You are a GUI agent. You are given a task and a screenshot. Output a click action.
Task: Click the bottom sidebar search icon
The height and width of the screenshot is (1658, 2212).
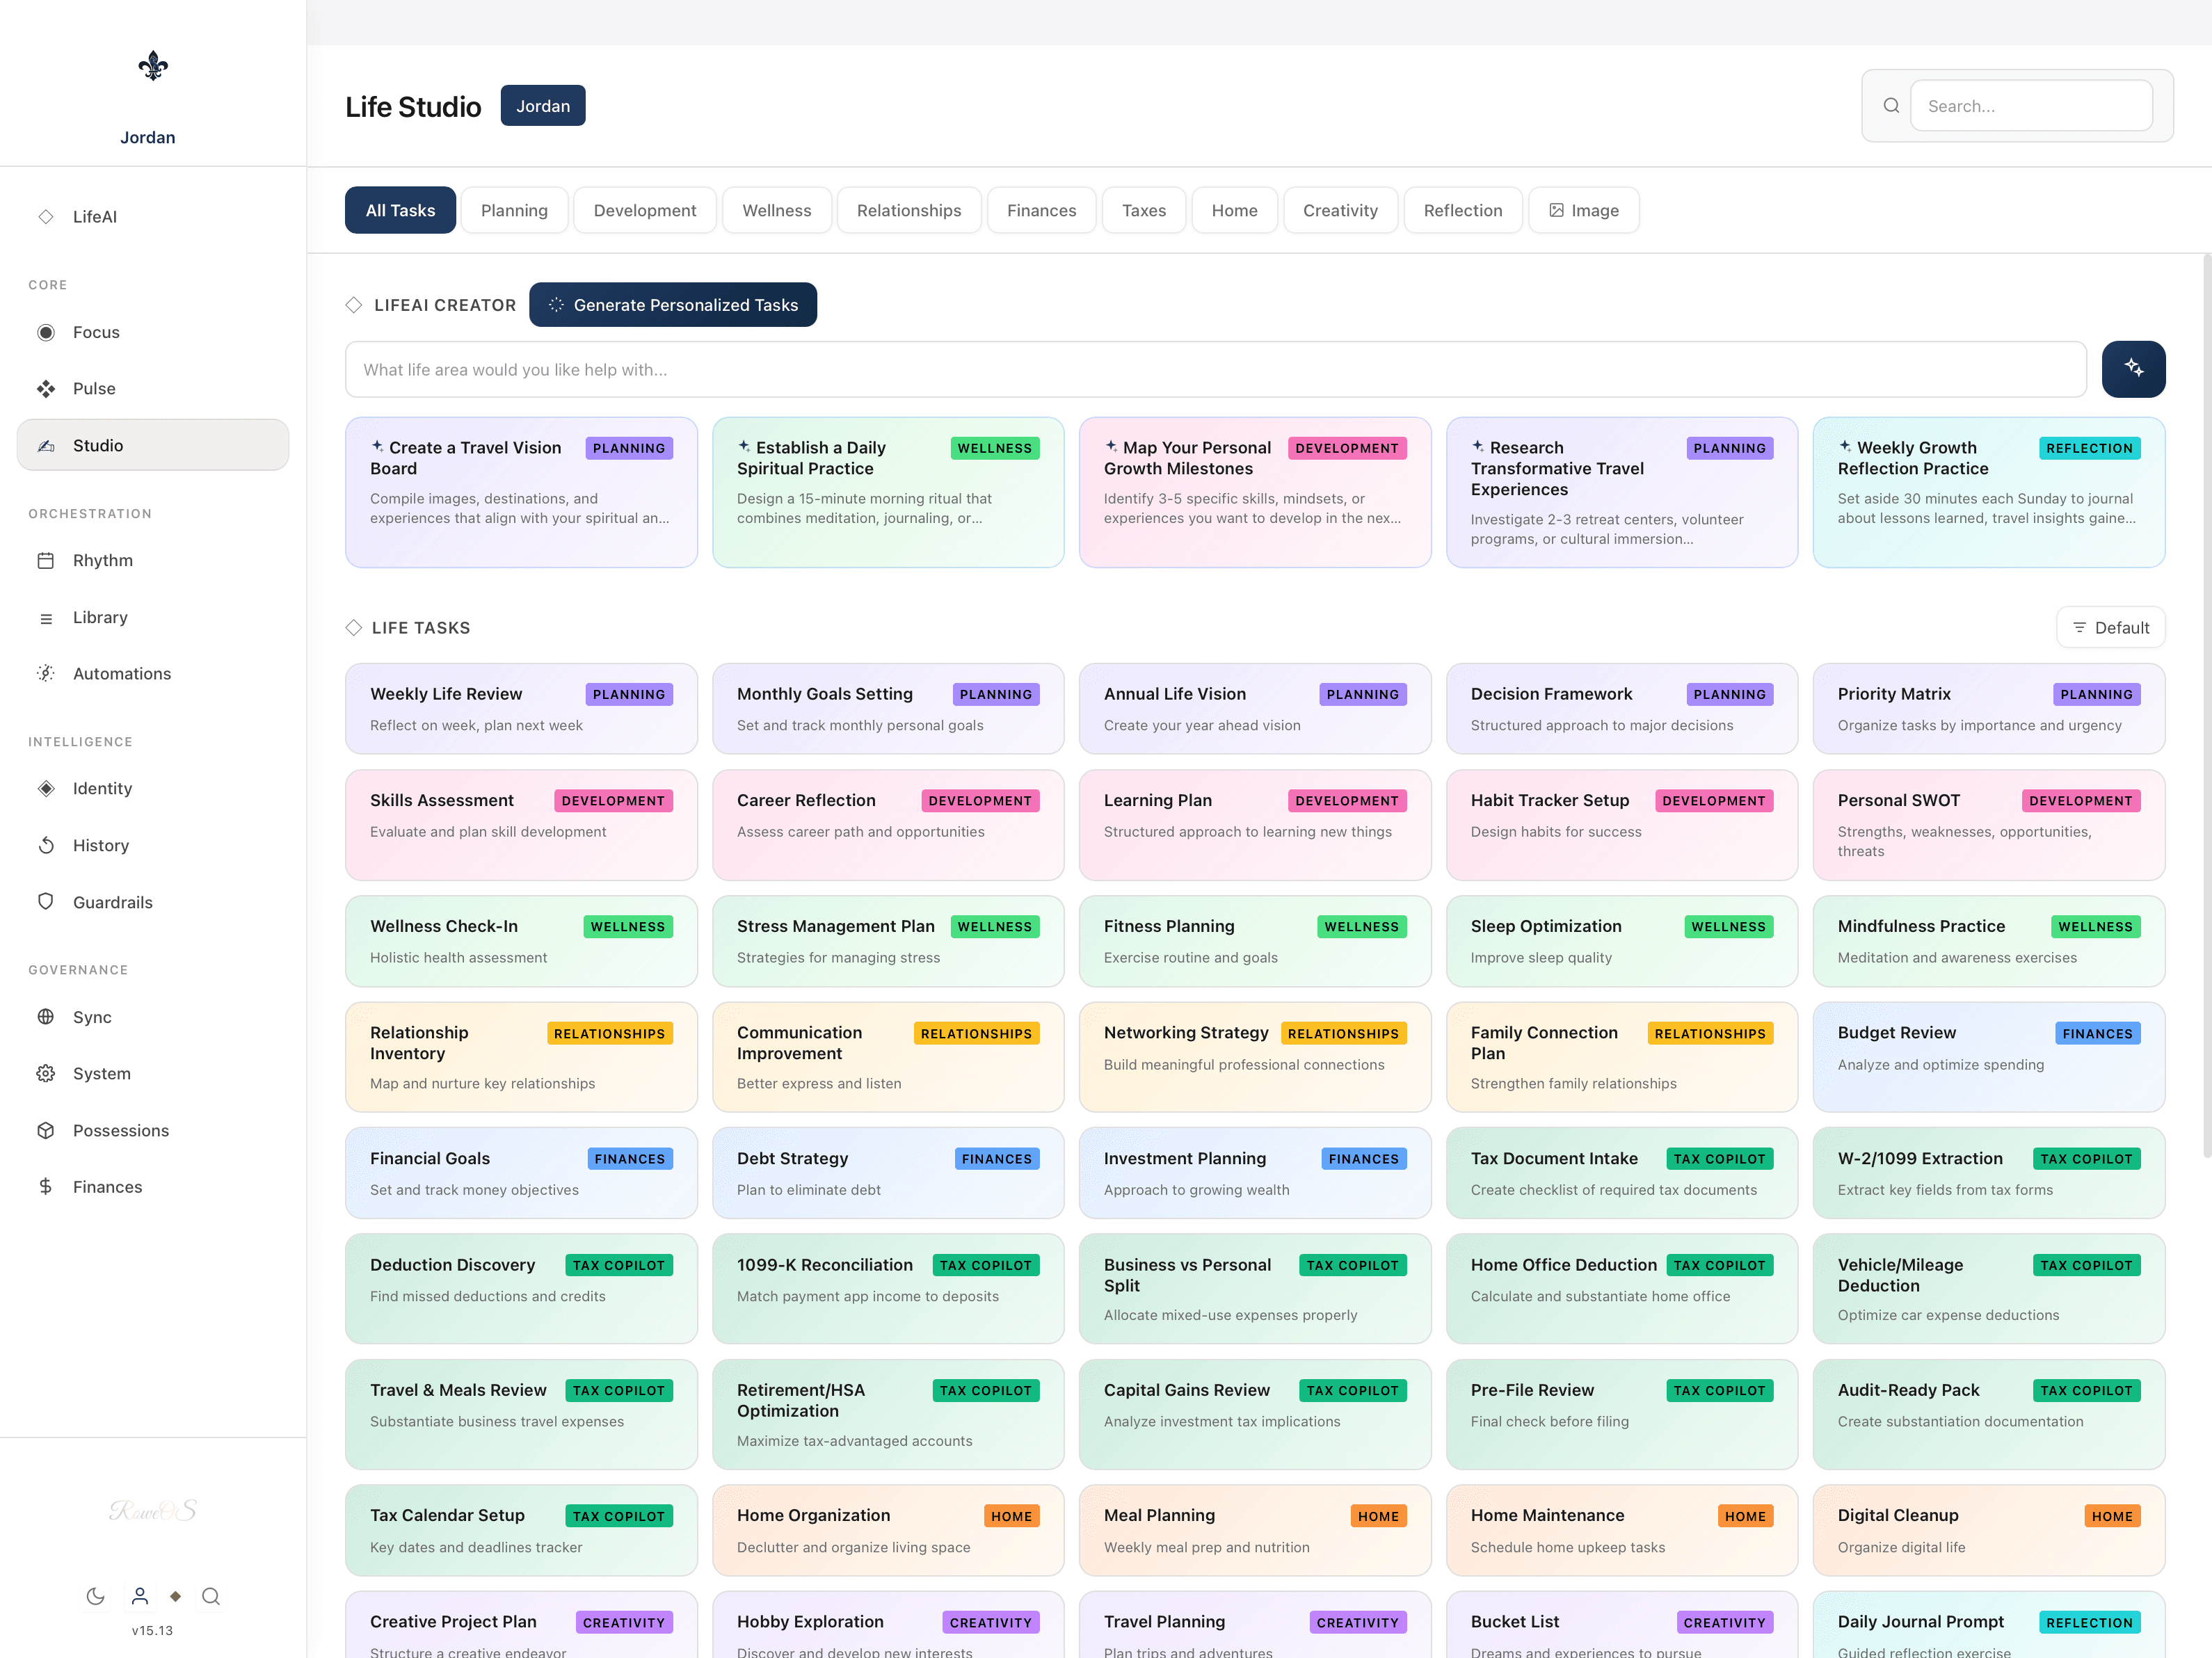210,1596
